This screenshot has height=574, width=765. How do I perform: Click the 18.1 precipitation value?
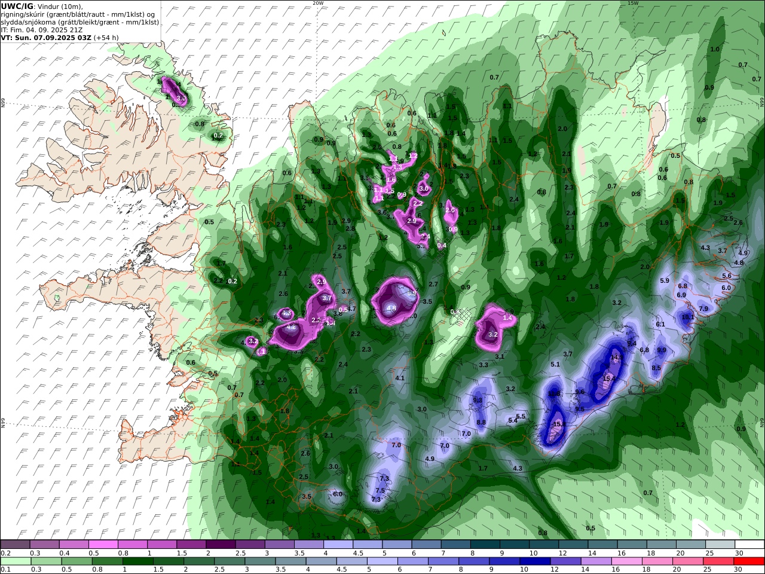(x=687, y=317)
